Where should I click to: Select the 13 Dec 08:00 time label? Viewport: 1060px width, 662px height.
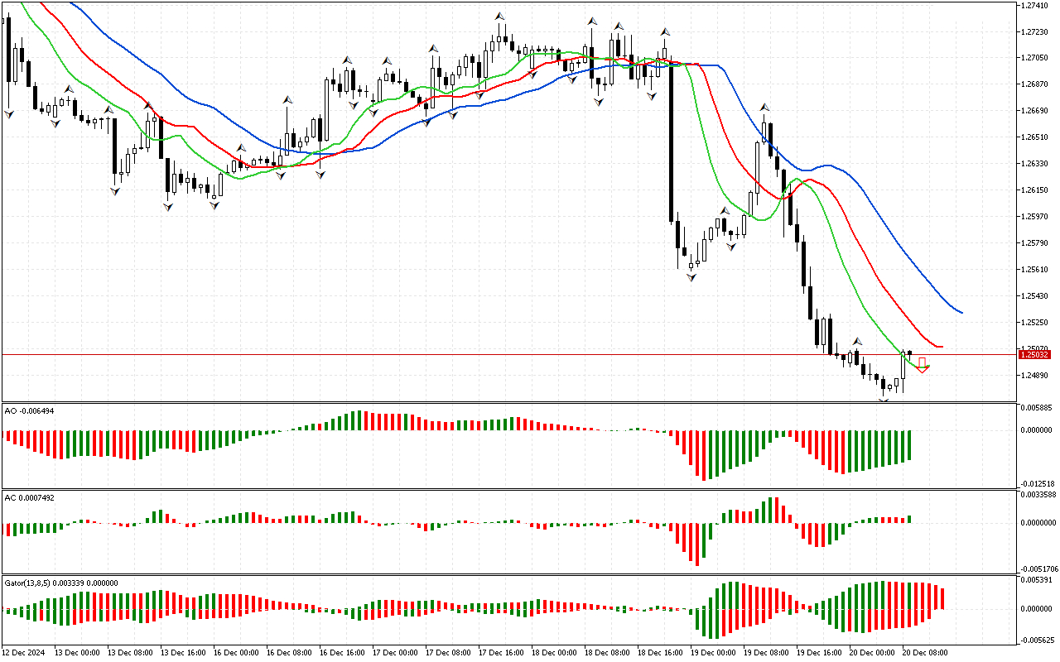[130, 653]
